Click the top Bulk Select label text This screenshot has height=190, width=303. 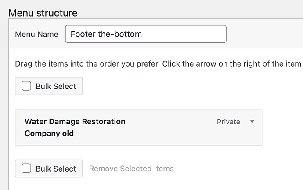[56, 86]
